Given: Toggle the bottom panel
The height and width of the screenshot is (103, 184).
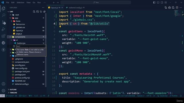Looking at the screenshot, I should pos(158,3).
